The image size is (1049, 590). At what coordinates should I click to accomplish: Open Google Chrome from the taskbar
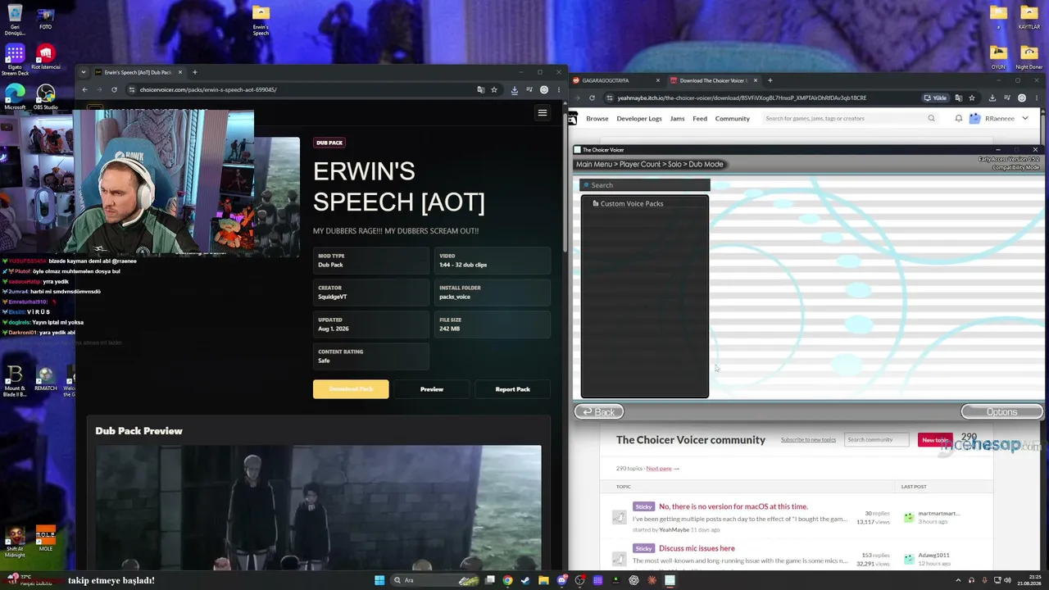[508, 580]
